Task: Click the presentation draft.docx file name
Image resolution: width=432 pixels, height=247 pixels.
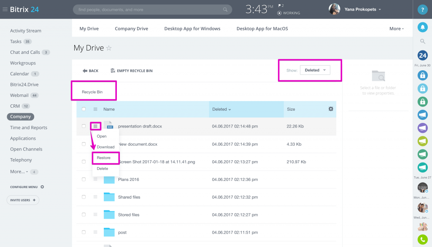Action: point(140,126)
